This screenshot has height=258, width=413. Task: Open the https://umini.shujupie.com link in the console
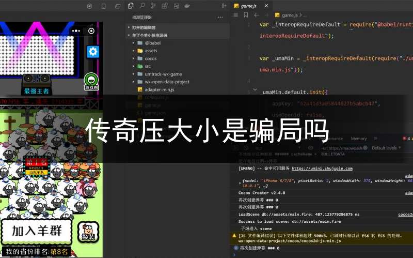pos(322,169)
